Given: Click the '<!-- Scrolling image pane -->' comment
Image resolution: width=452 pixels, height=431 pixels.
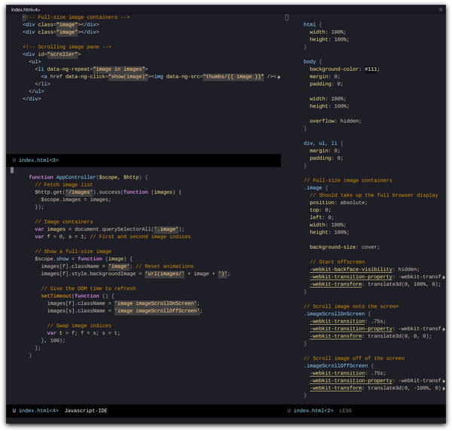Looking at the screenshot, I should 67,47.
